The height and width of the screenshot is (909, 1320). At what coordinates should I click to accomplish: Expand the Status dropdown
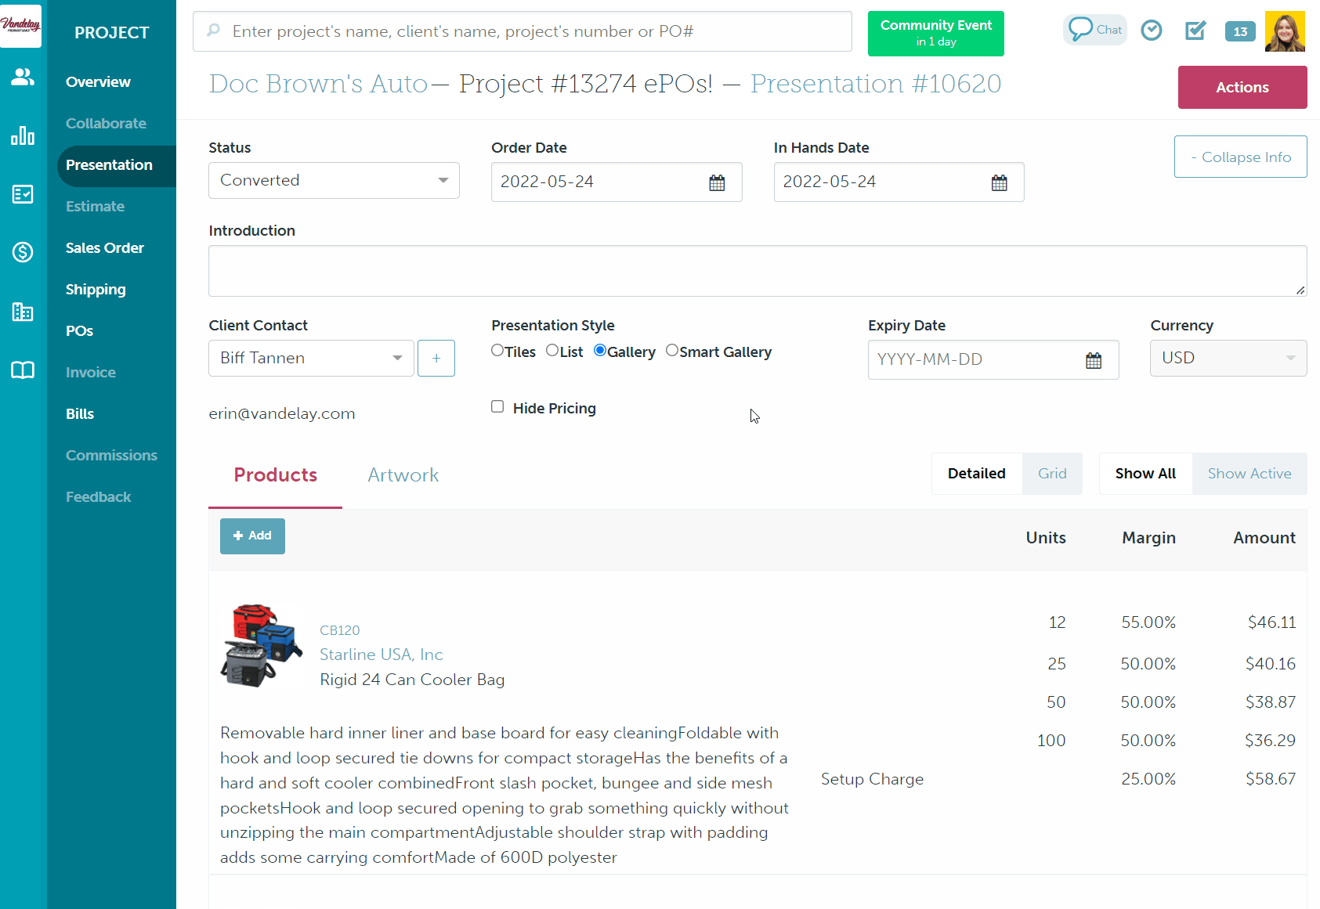pos(334,181)
